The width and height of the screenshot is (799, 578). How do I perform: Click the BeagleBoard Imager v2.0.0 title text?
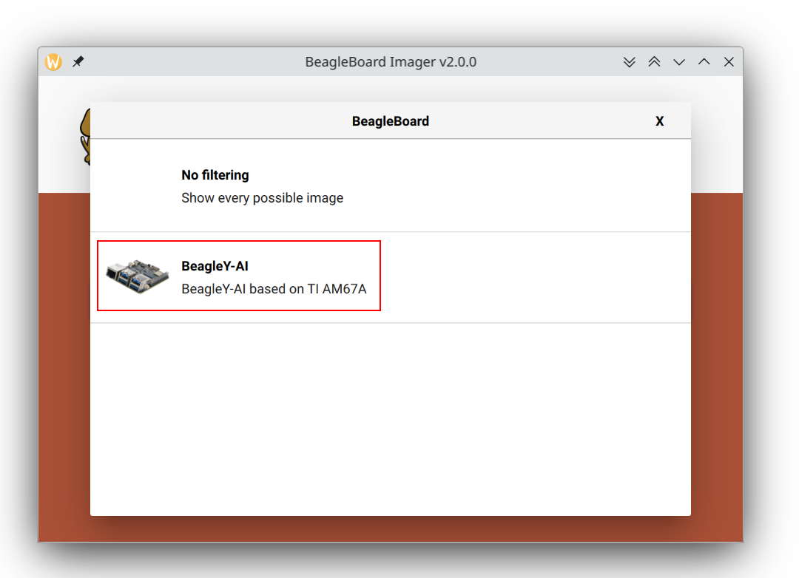[391, 62]
